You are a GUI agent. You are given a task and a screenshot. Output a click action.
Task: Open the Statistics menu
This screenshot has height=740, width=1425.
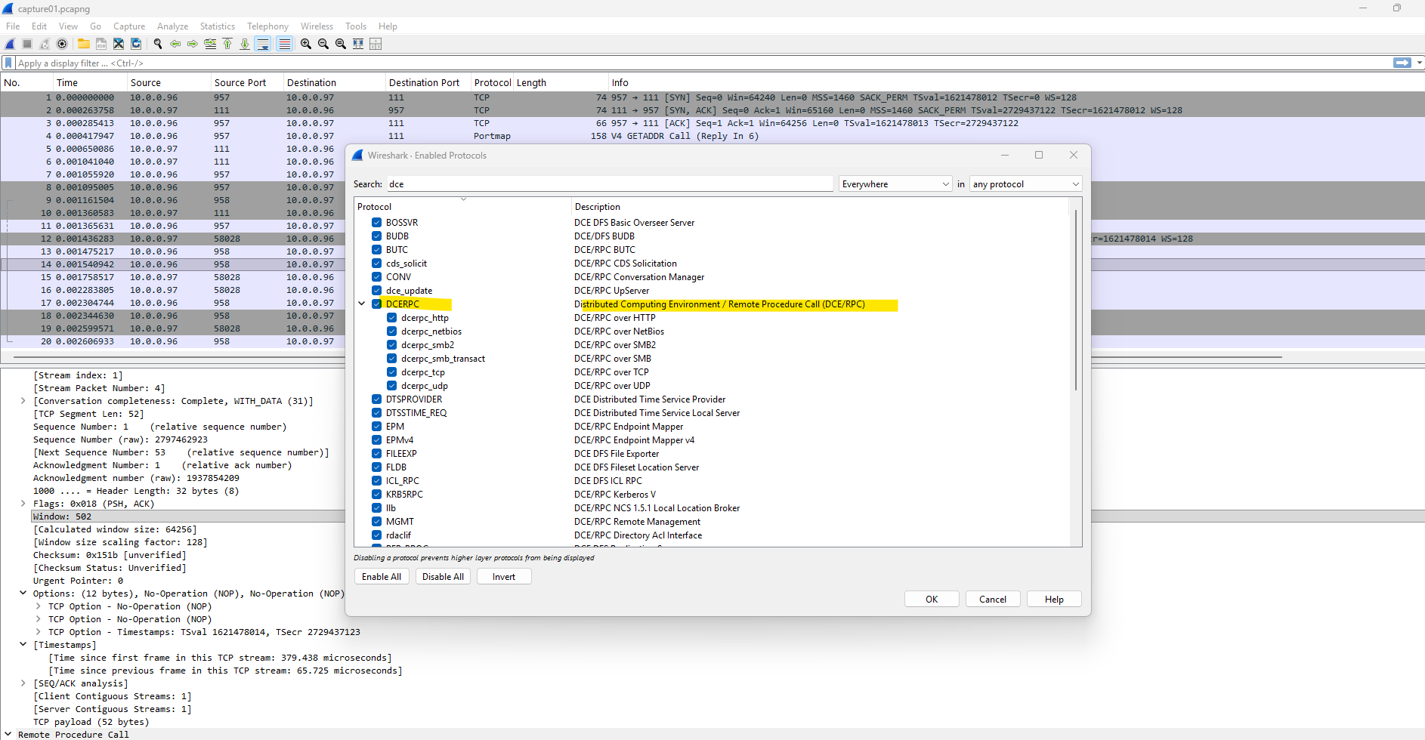(218, 26)
